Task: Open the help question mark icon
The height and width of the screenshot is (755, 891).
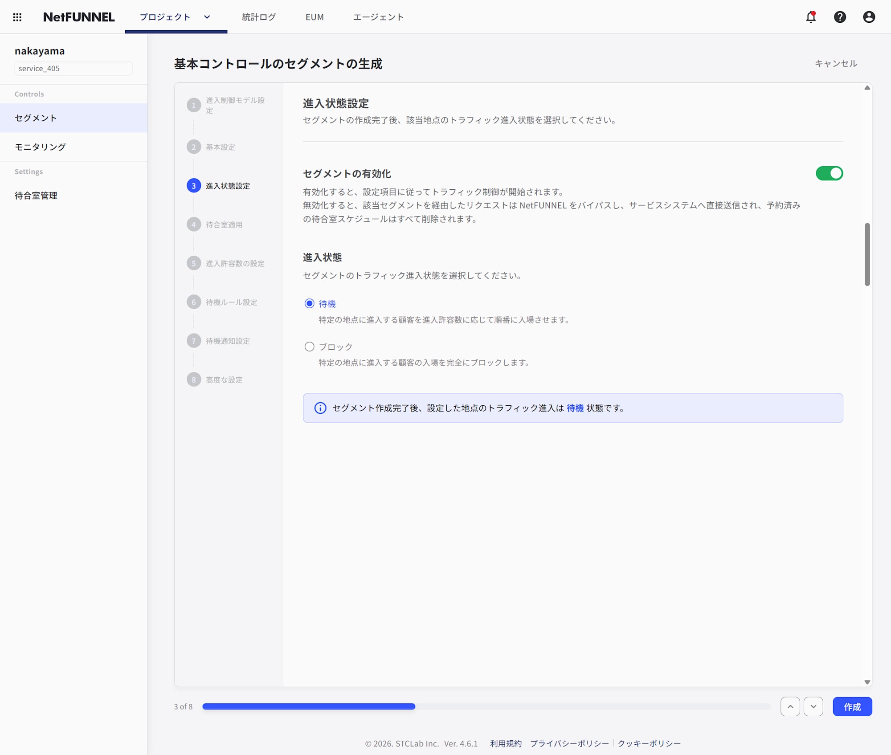Action: 840,17
